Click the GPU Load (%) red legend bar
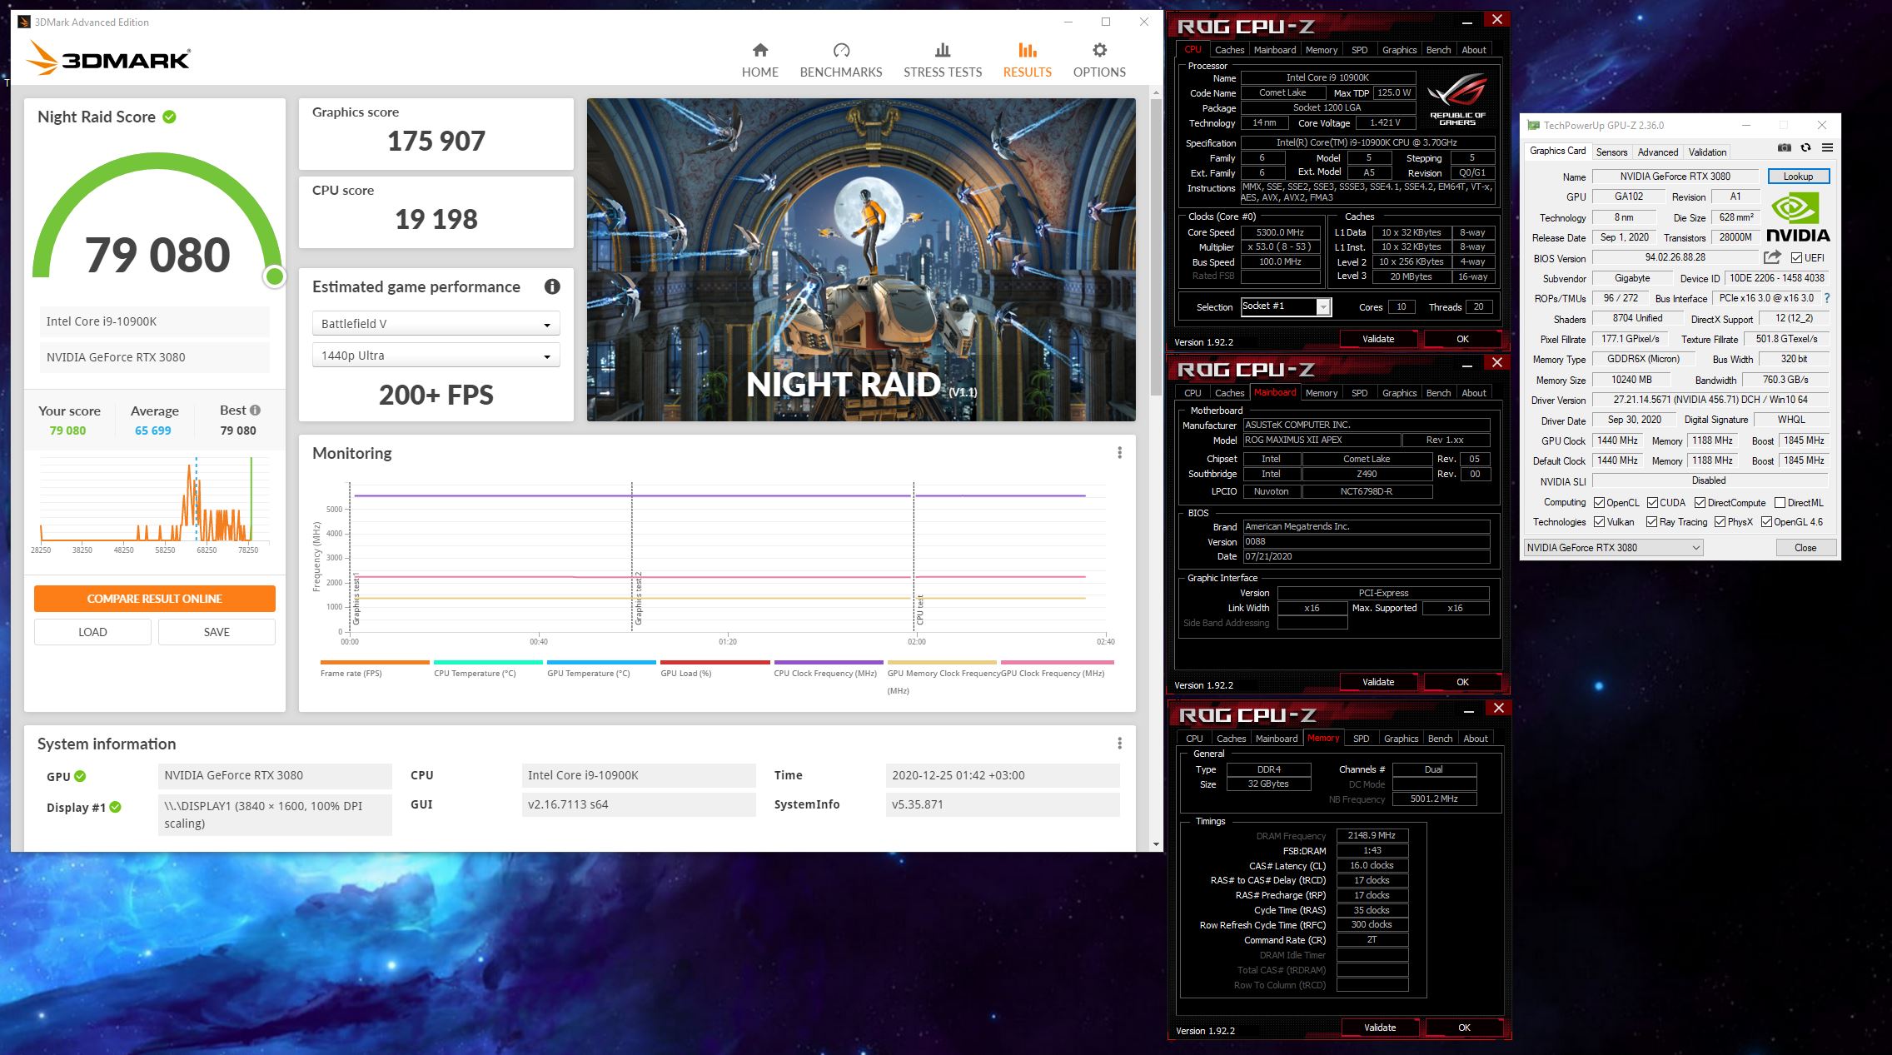The height and width of the screenshot is (1055, 1892). point(715,663)
